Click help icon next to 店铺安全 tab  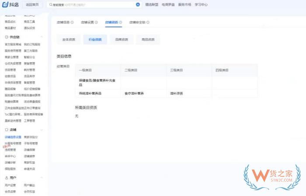coord(148,22)
